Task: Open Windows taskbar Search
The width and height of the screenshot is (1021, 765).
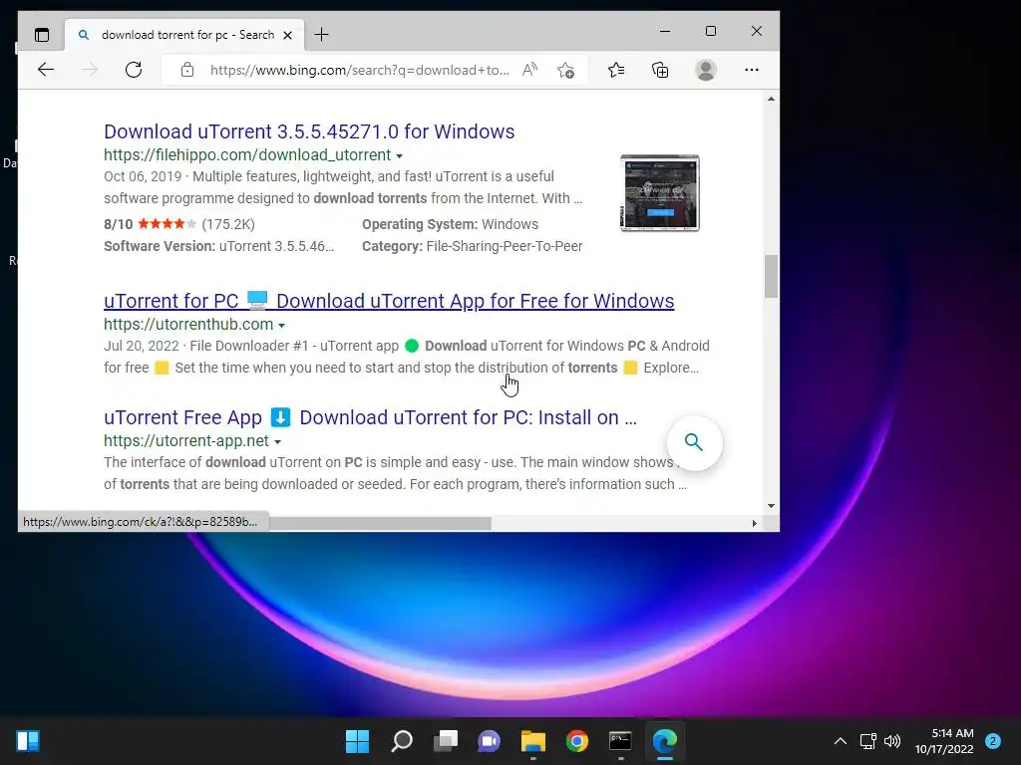Action: point(402,741)
